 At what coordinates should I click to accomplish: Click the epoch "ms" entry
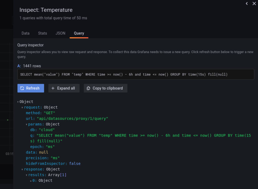[x=42, y=147]
